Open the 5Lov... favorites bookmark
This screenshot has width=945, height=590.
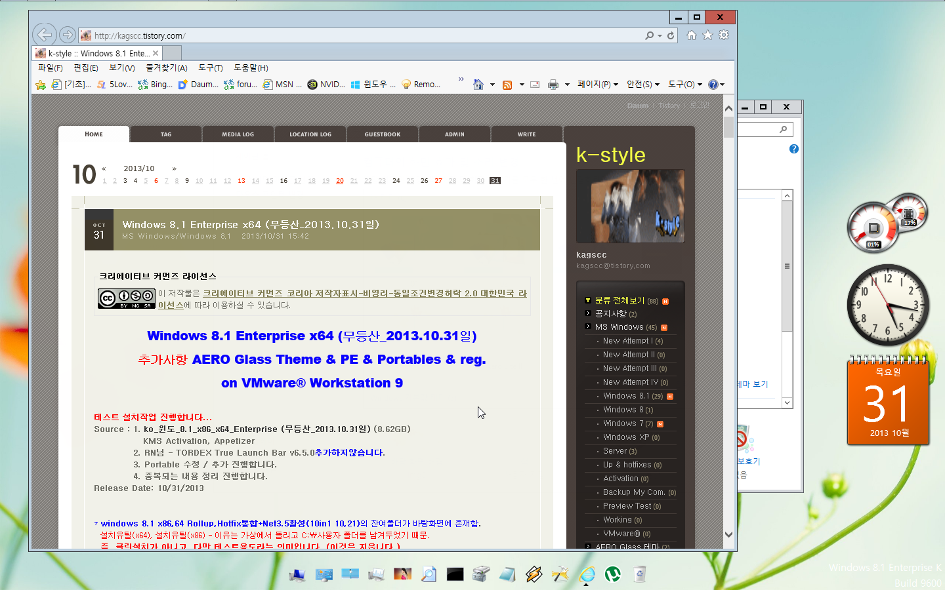click(115, 85)
